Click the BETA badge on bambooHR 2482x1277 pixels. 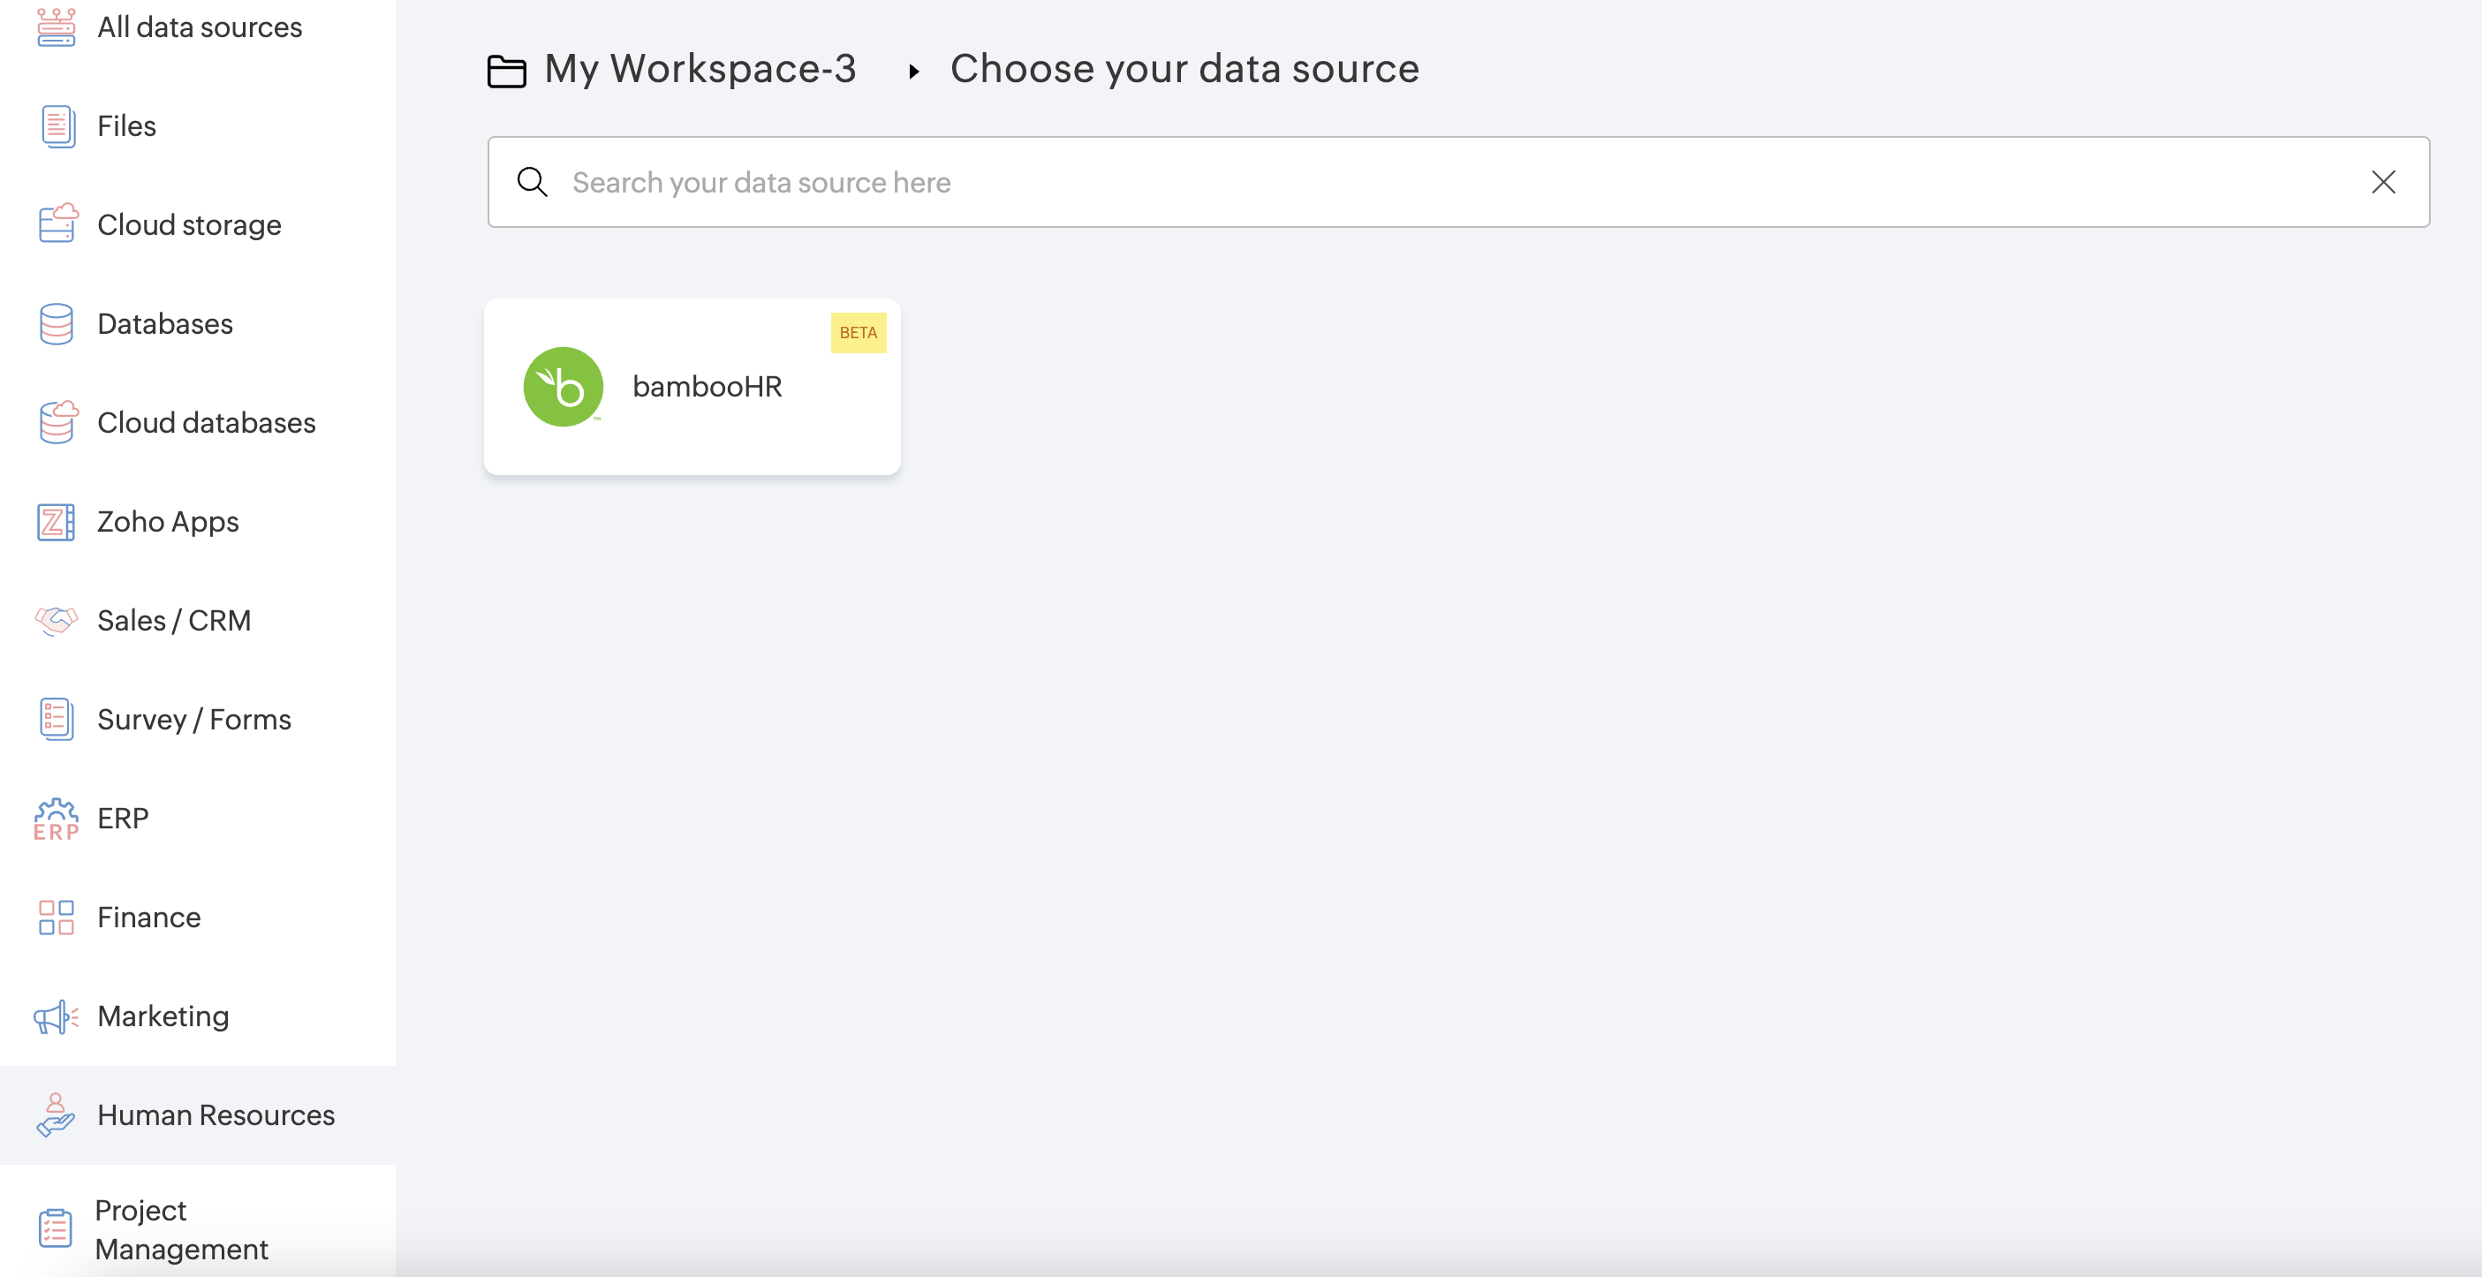click(x=858, y=332)
